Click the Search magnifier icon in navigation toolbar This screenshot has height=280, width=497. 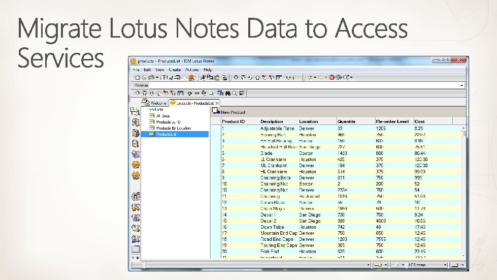click(346, 77)
